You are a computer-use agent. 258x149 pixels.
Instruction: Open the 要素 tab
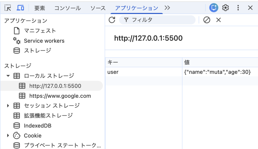click(40, 8)
